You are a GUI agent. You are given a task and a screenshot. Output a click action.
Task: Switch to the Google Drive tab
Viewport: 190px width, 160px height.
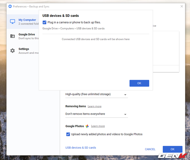click(23, 36)
